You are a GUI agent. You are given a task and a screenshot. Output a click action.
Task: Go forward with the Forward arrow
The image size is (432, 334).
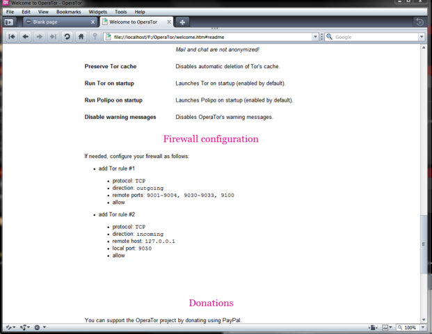40,37
